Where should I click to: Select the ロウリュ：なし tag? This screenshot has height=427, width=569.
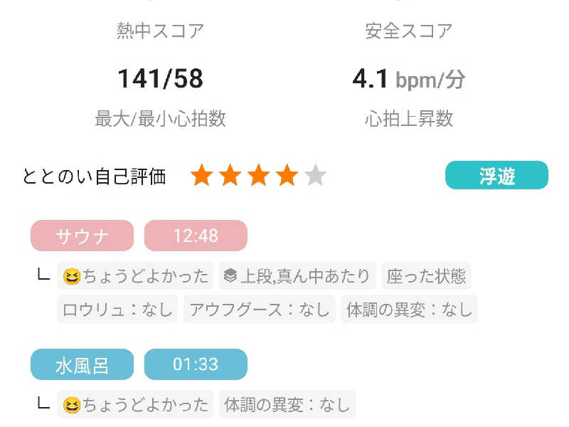pos(117,310)
